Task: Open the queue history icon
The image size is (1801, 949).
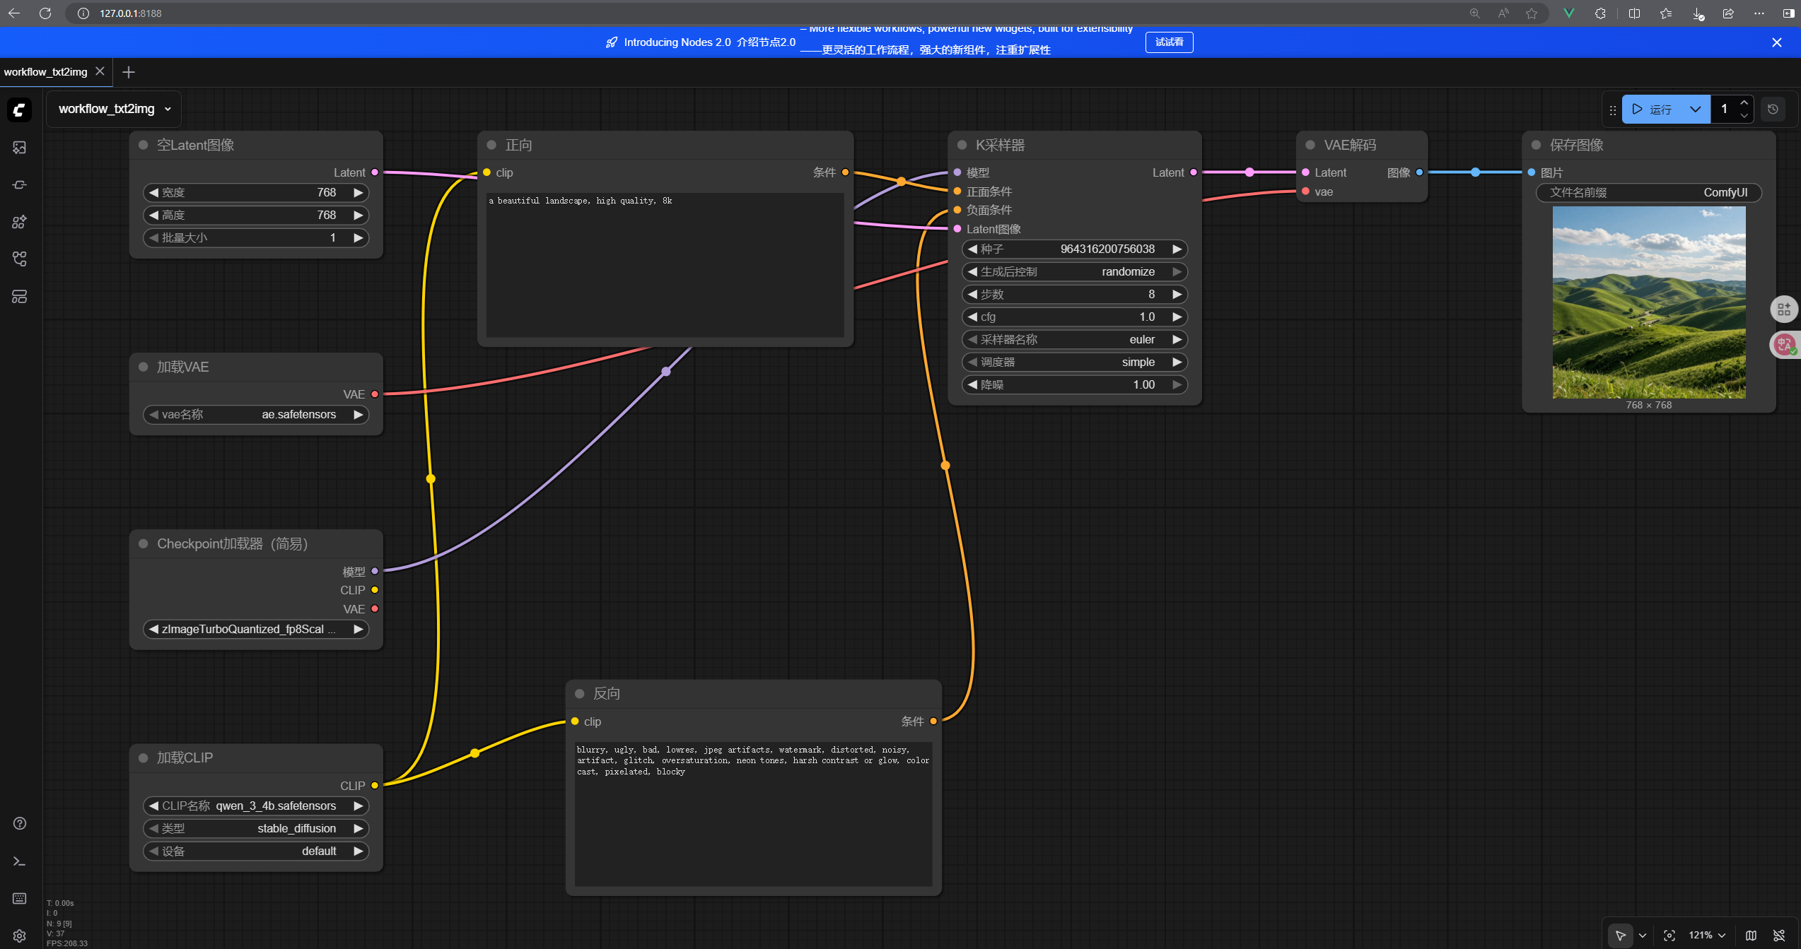Action: pyautogui.click(x=1773, y=109)
